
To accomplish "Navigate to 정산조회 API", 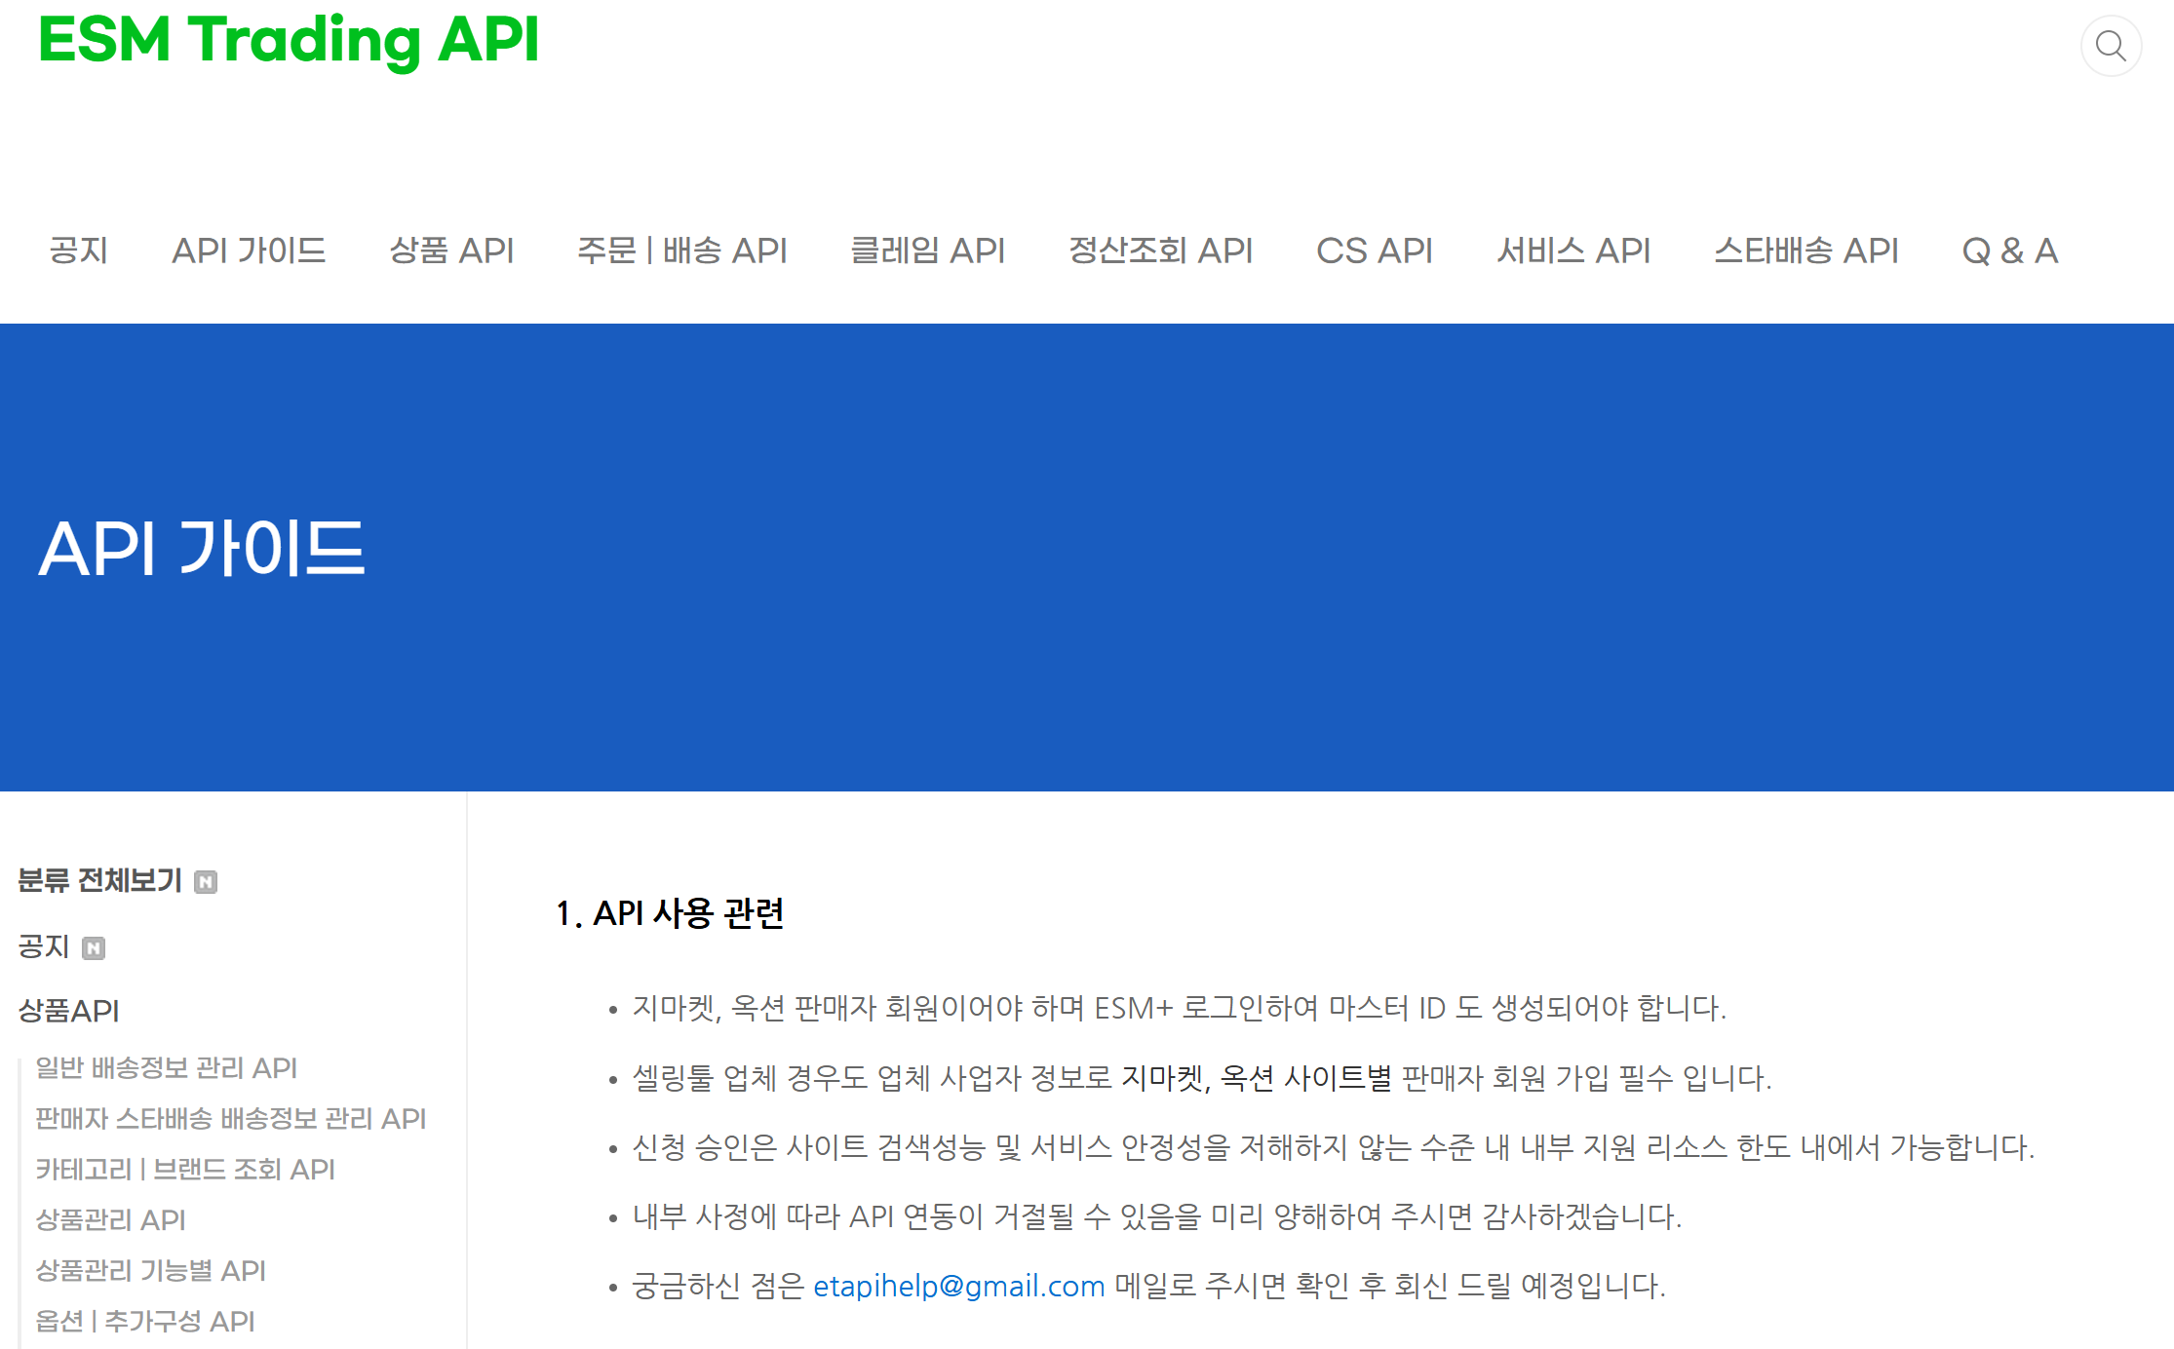I will pyautogui.click(x=1160, y=251).
